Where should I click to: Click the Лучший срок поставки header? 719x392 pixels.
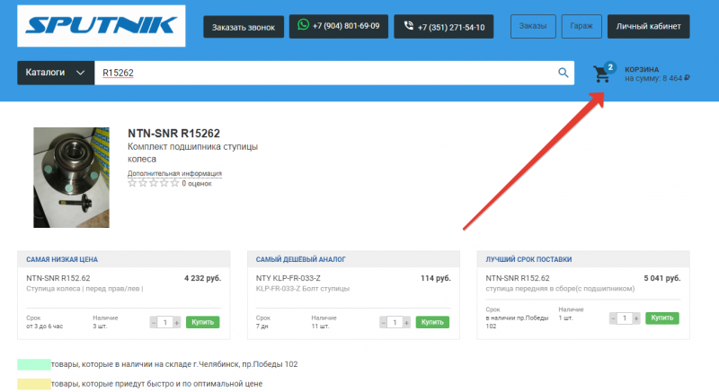(528, 259)
